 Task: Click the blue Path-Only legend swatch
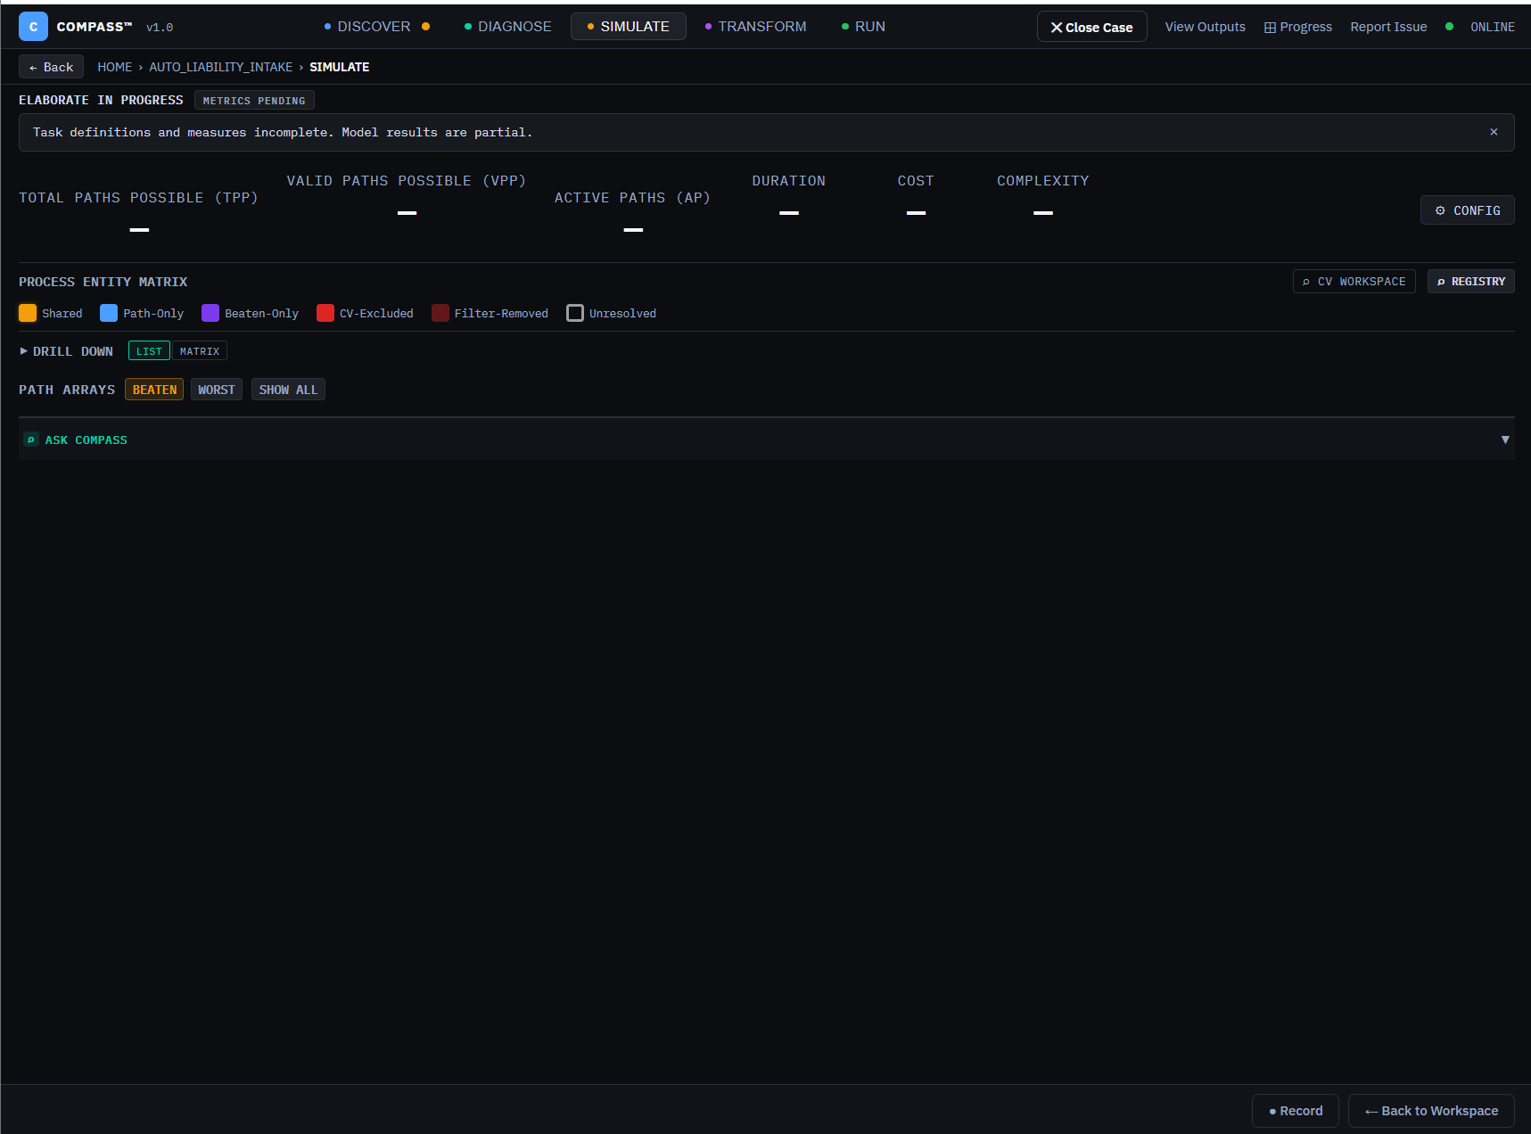tap(109, 313)
